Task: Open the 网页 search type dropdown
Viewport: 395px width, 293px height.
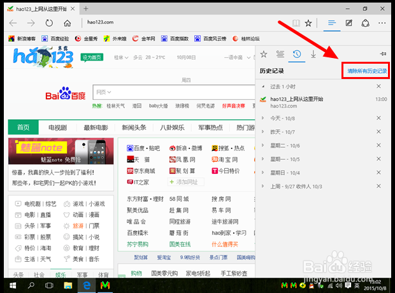Action: tap(104, 92)
